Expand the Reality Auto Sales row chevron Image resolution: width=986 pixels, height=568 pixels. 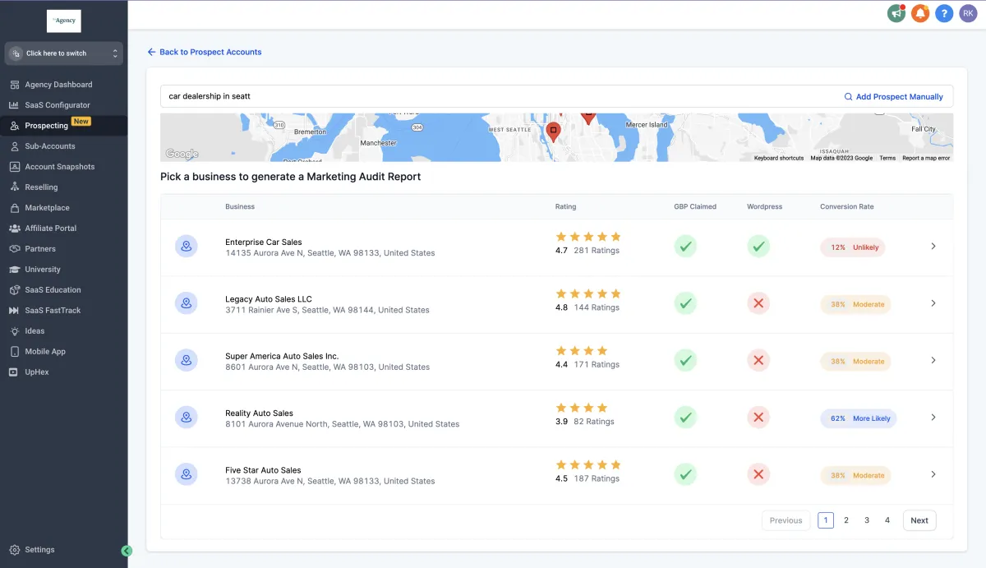[933, 417]
